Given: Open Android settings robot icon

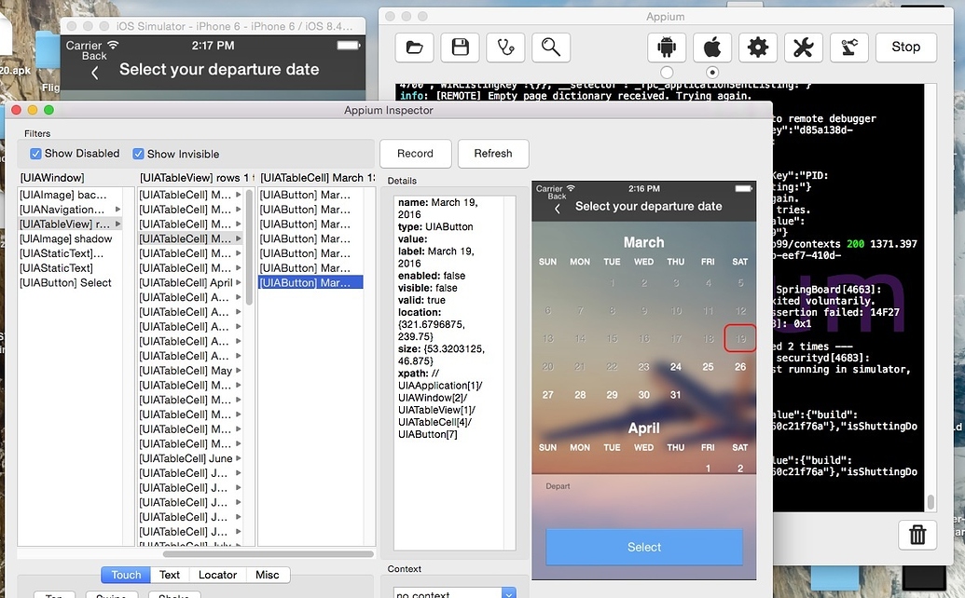Looking at the screenshot, I should coord(667,48).
